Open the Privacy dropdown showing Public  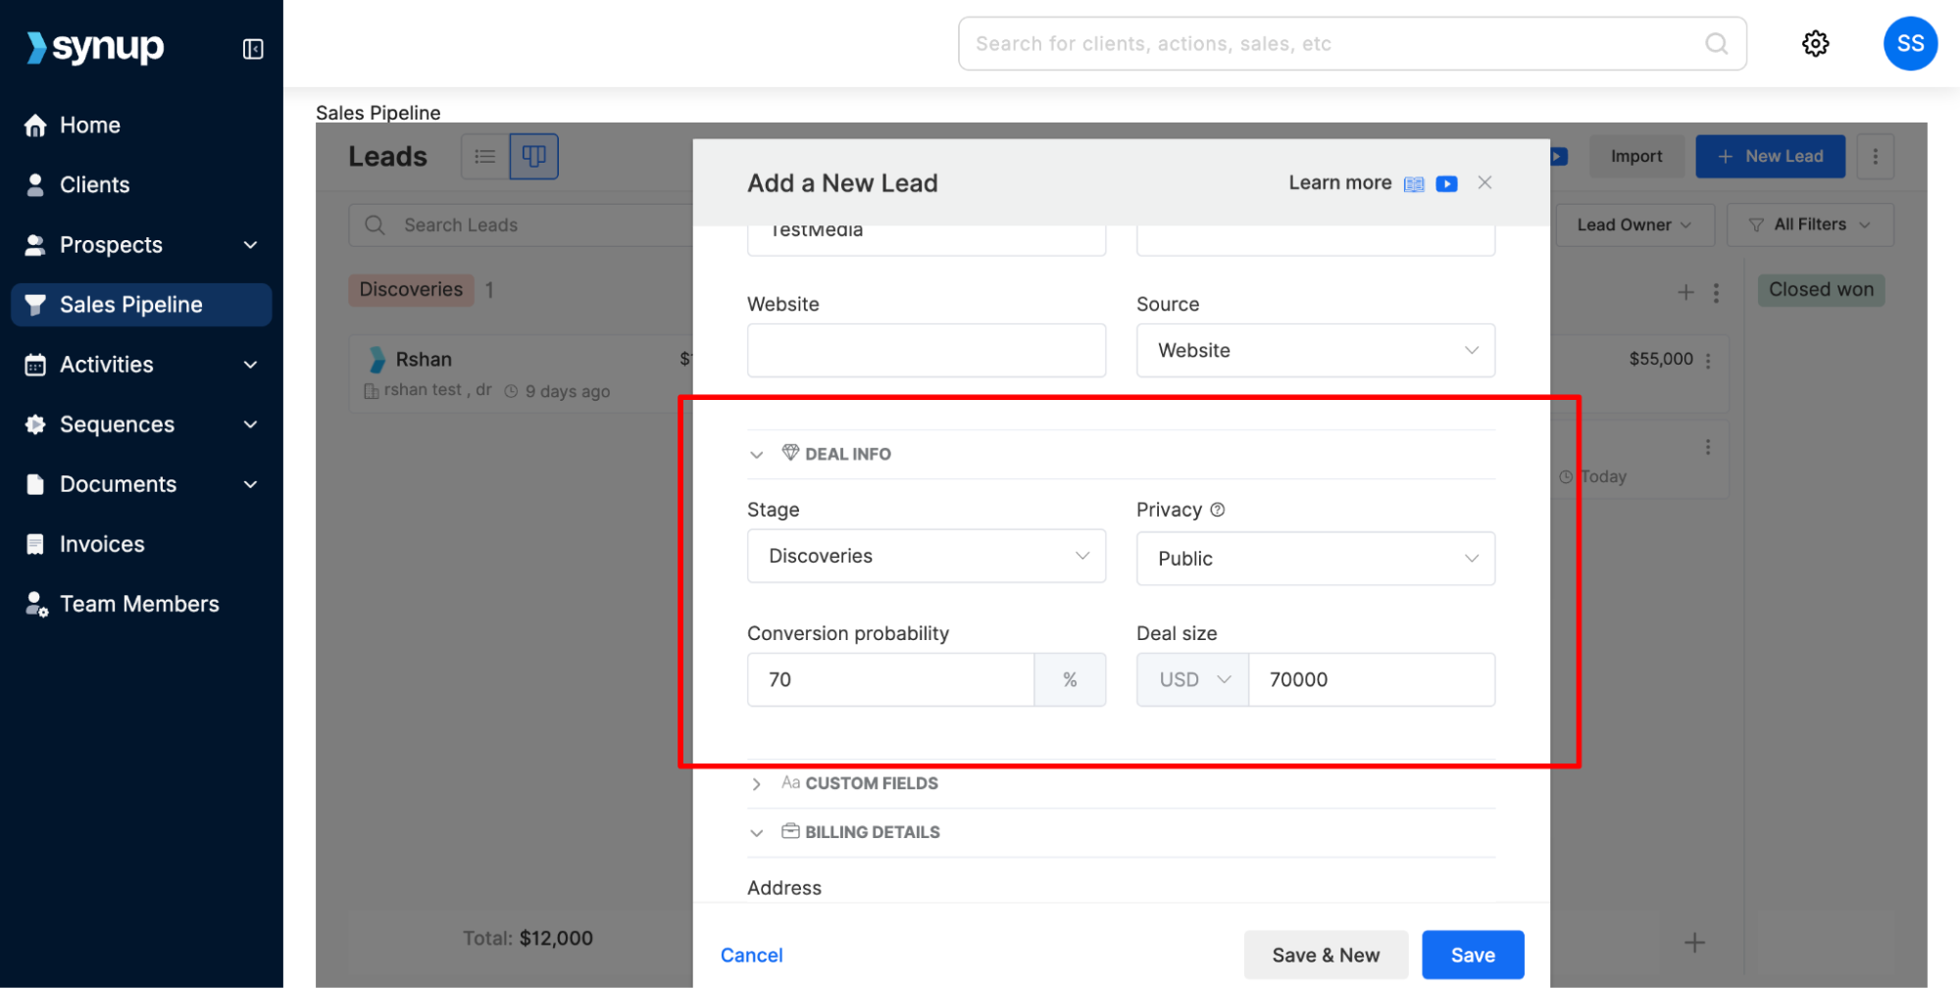(1315, 559)
